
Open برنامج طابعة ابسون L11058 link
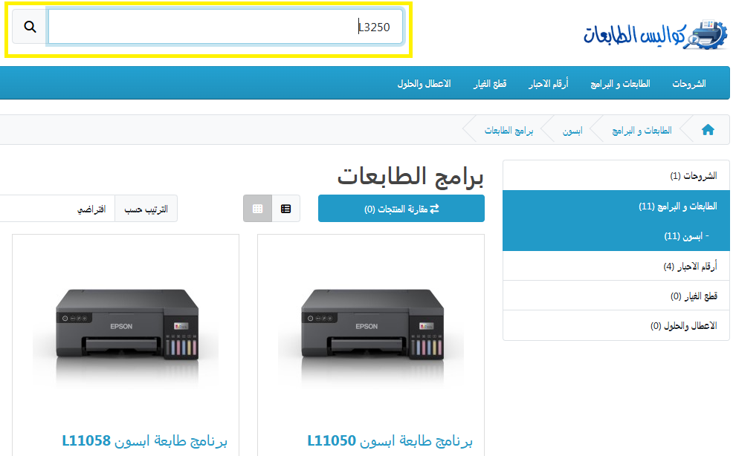pos(144,441)
